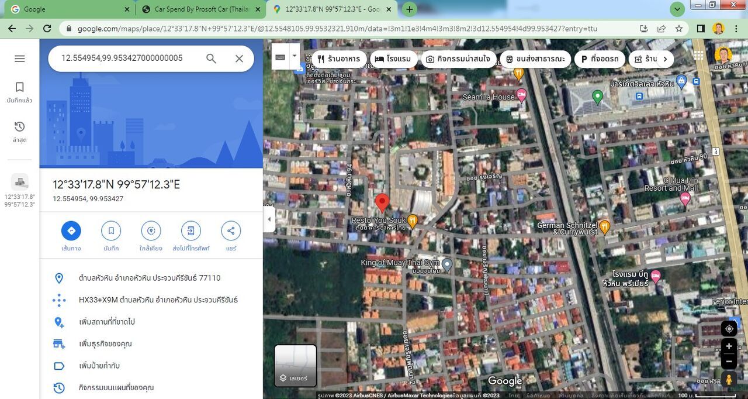Click G Hua Hin Resort and Mall marker
This screenshot has width=748, height=399.
click(x=685, y=199)
